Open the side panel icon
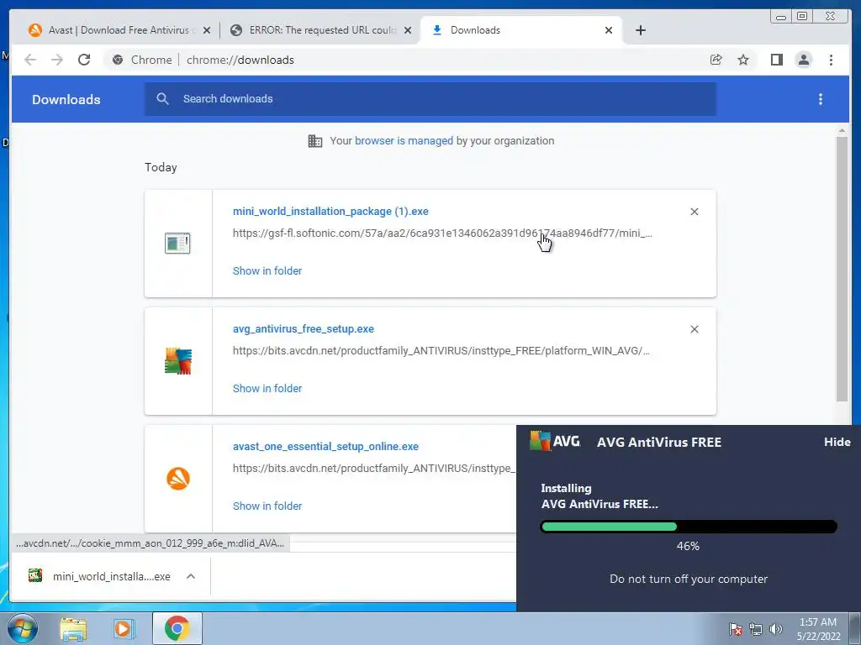The height and width of the screenshot is (645, 861). [x=776, y=60]
